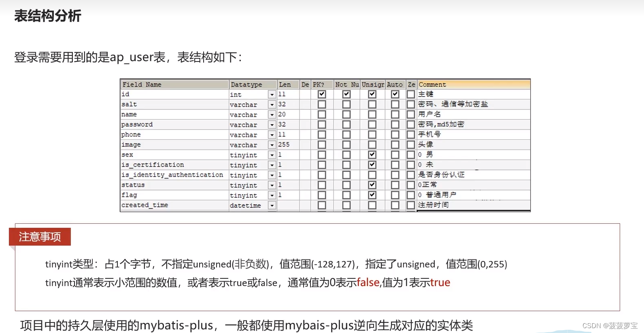The height and width of the screenshot is (333, 644).
Task: Open datatype dropdown for password row
Action: [x=272, y=125]
